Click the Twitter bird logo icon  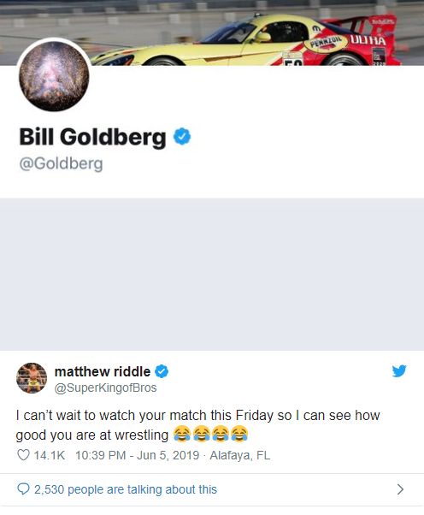click(399, 370)
